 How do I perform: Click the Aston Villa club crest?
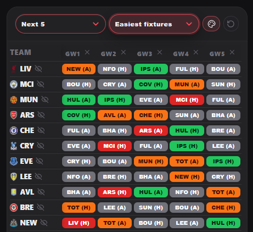14,192
